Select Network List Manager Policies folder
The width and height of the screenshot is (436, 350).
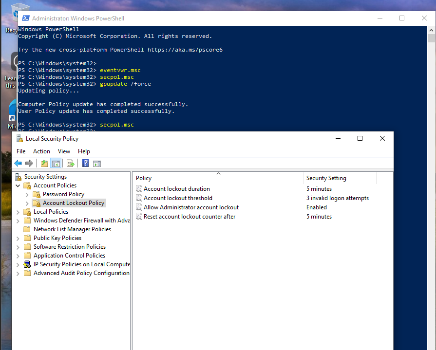[72, 229]
